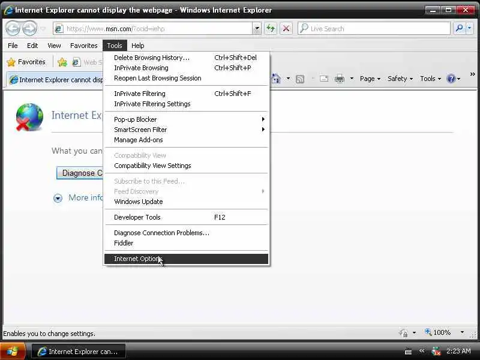Click the Windows Start button
This screenshot has height=360, width=480.
(12, 351)
